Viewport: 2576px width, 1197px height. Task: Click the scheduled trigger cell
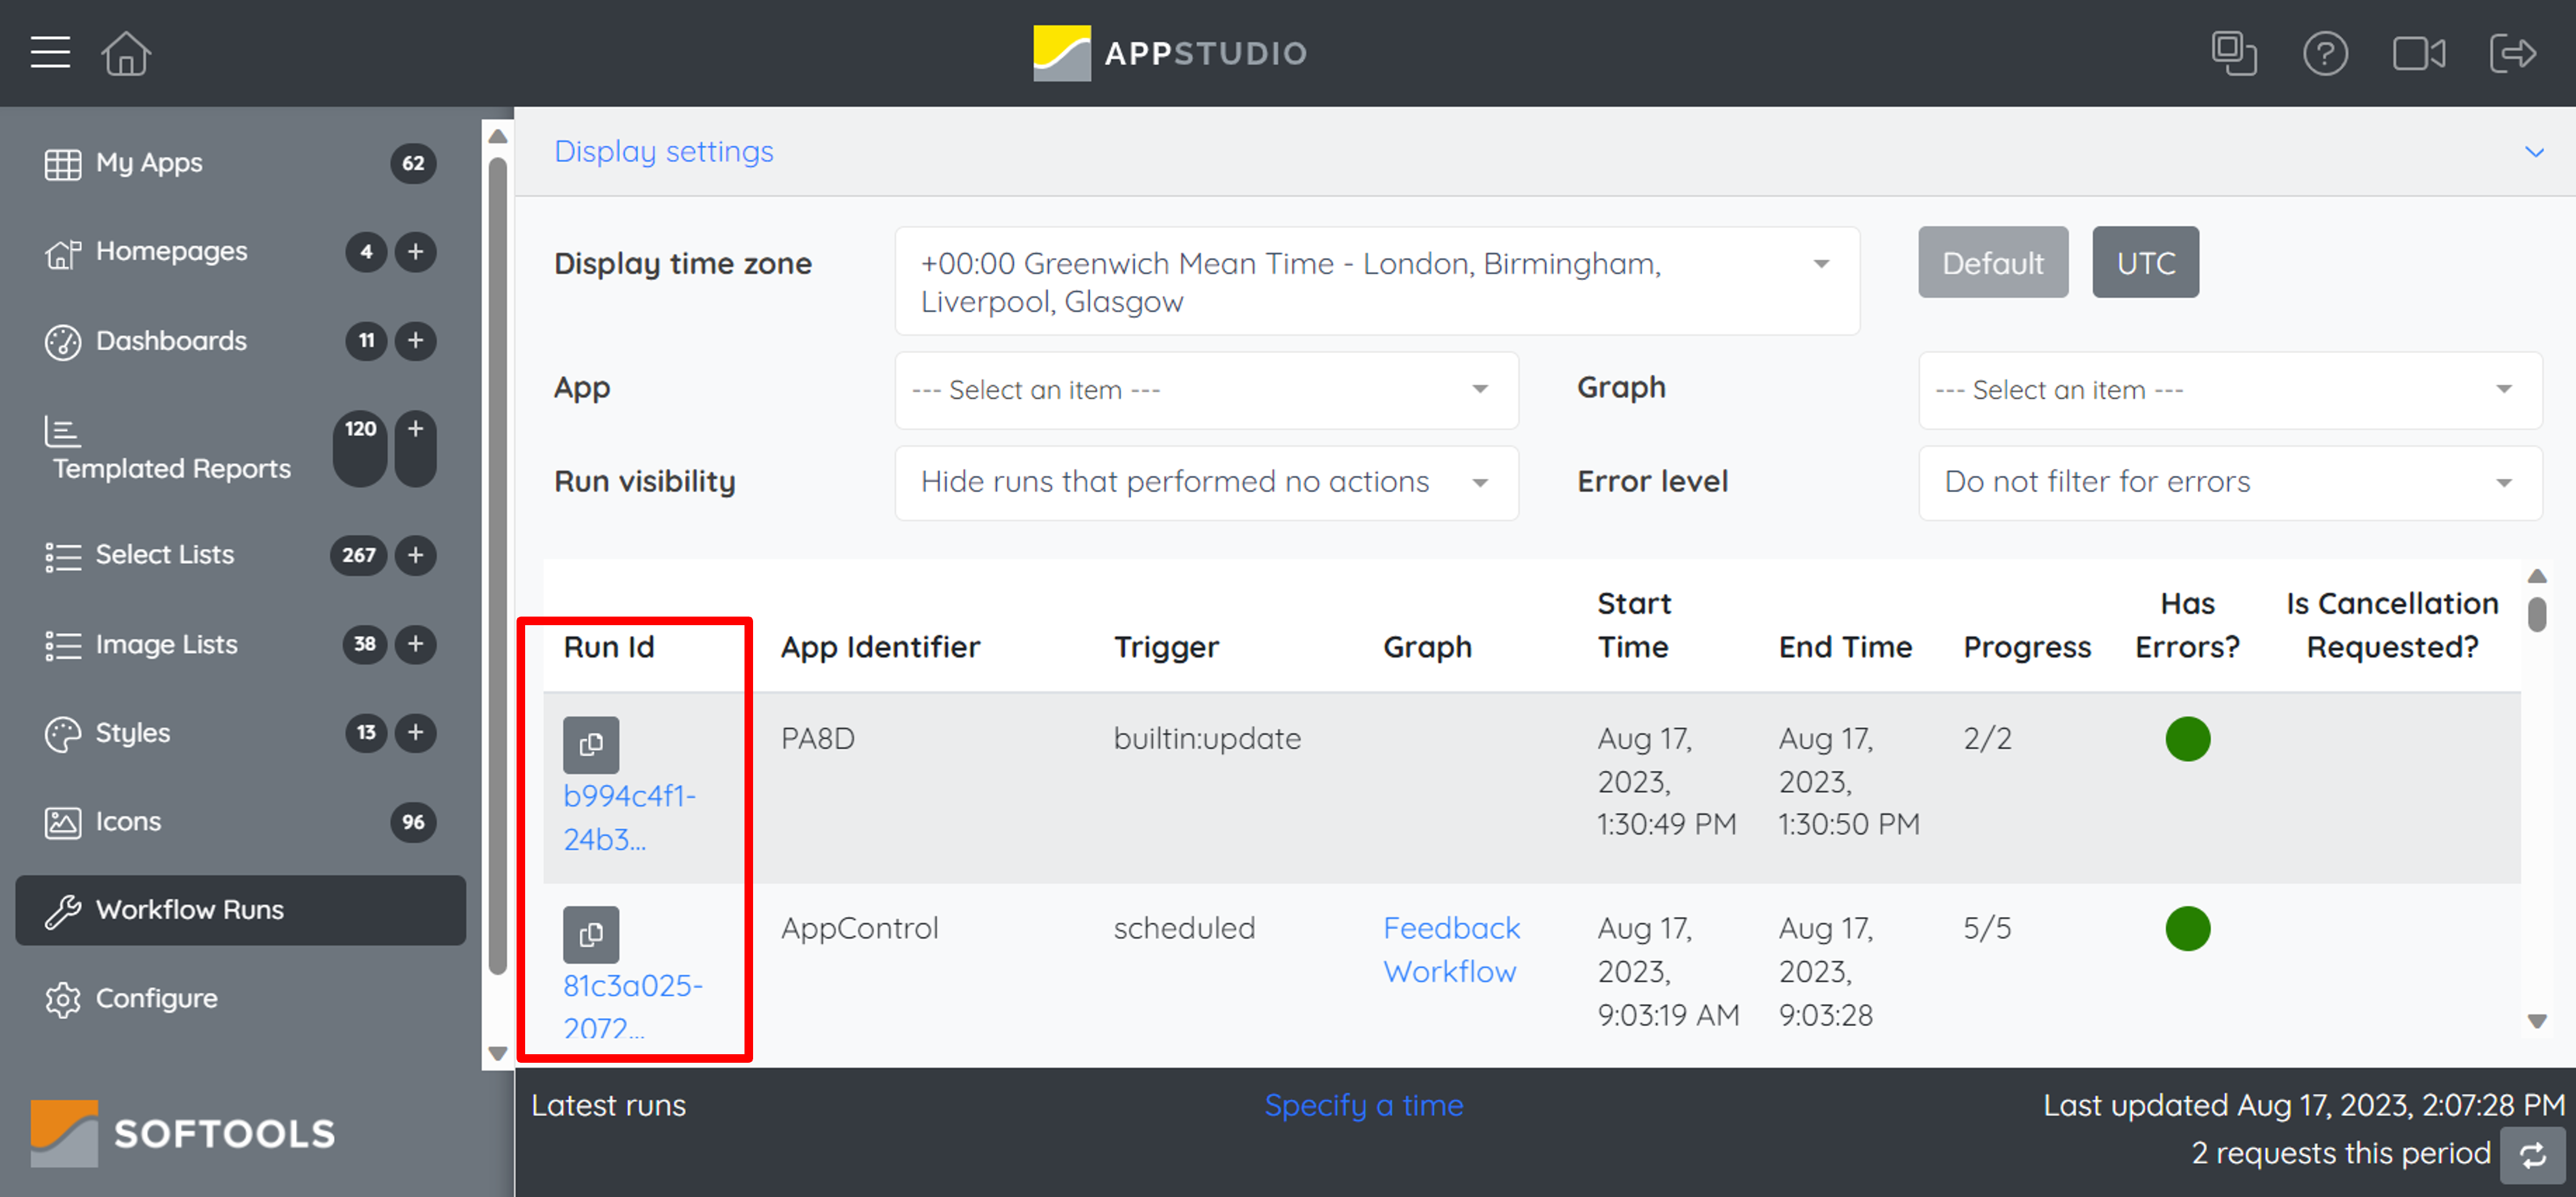[x=1184, y=928]
